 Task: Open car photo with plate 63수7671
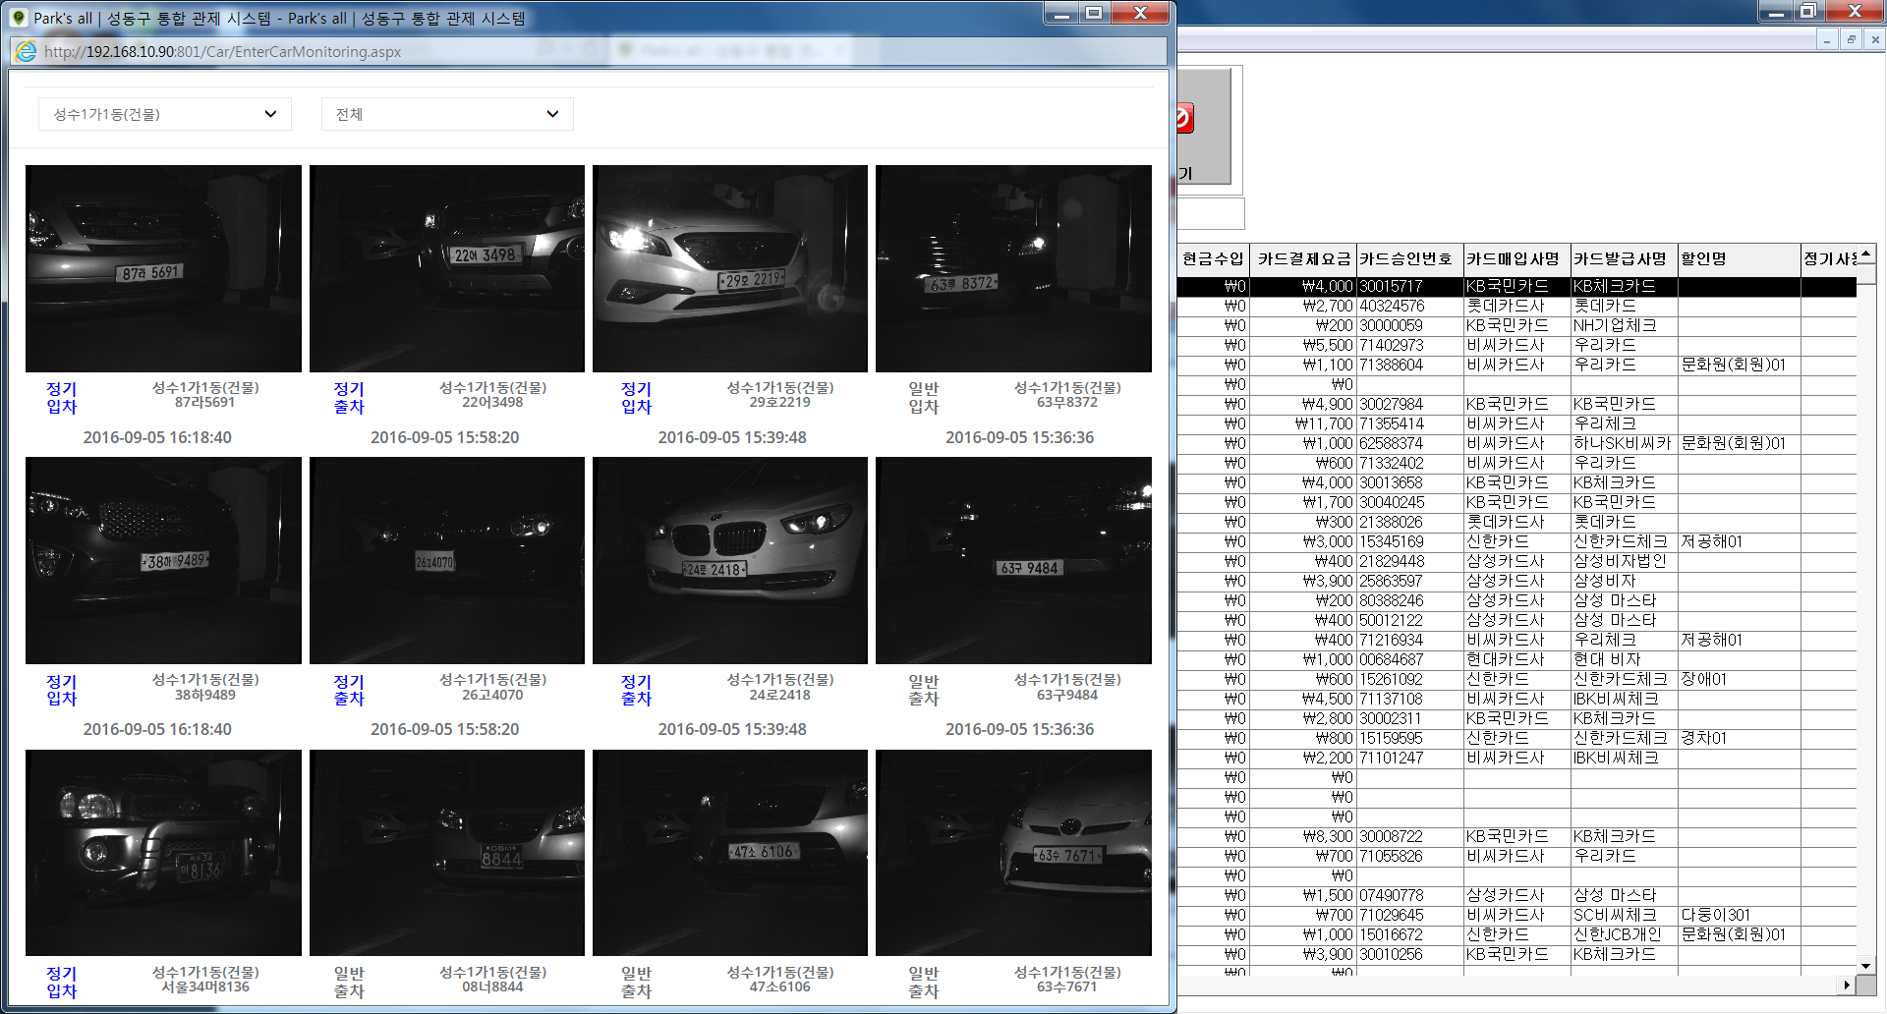tap(1013, 853)
